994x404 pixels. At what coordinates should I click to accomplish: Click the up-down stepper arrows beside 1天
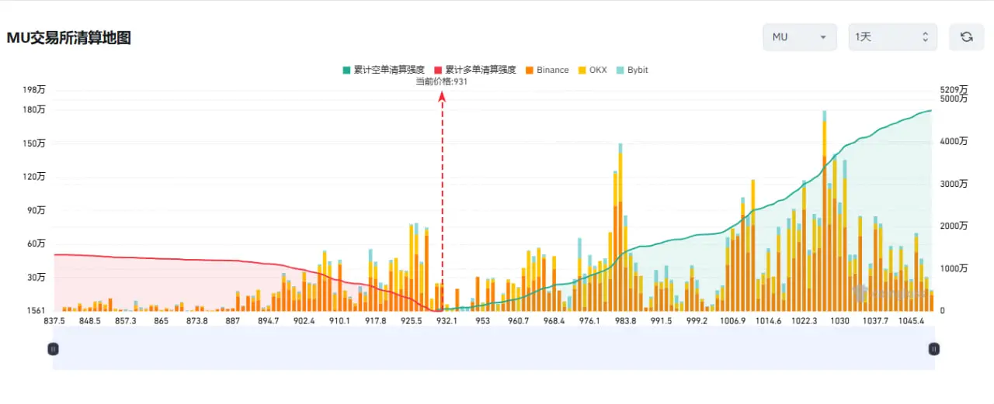925,36
